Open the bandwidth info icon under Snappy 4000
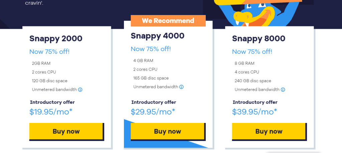This screenshot has height=153, width=342. [181, 87]
